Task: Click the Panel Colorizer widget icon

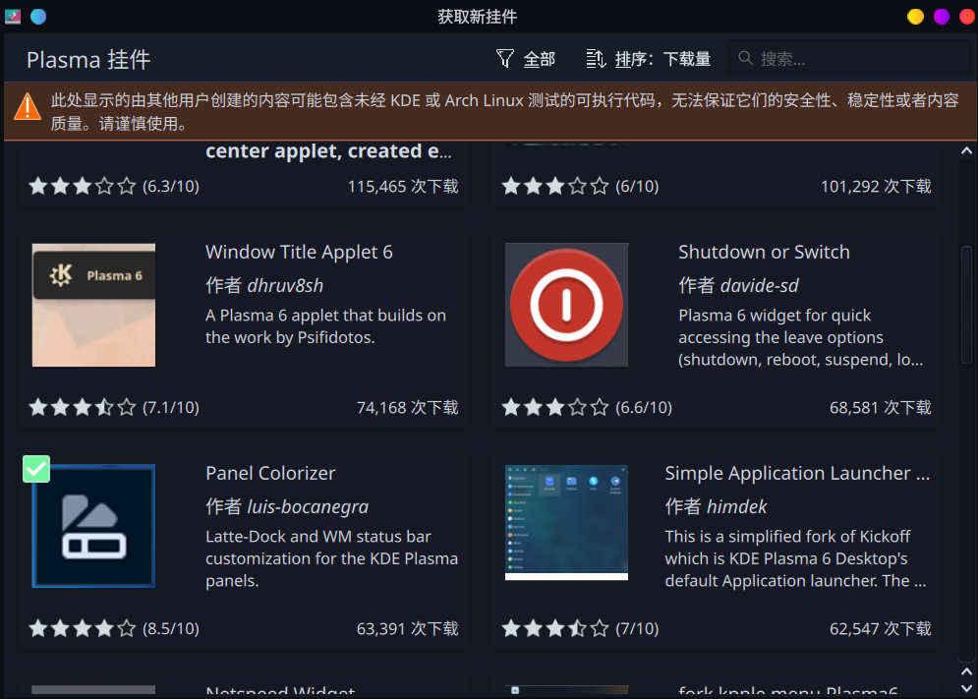Action: (93, 526)
